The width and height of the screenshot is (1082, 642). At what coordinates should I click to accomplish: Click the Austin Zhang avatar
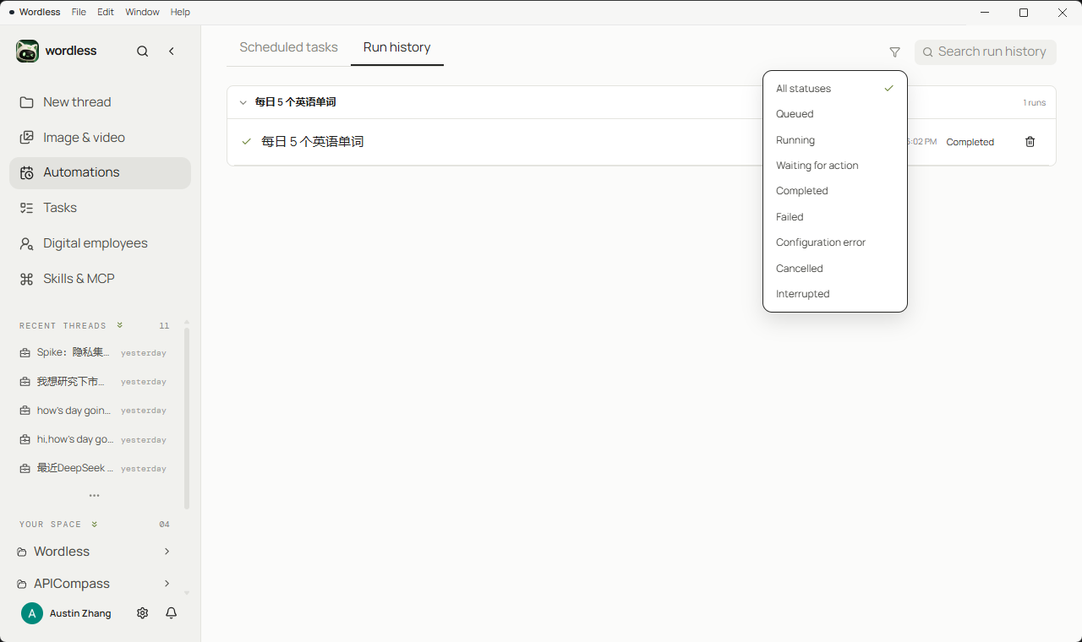[x=32, y=613]
